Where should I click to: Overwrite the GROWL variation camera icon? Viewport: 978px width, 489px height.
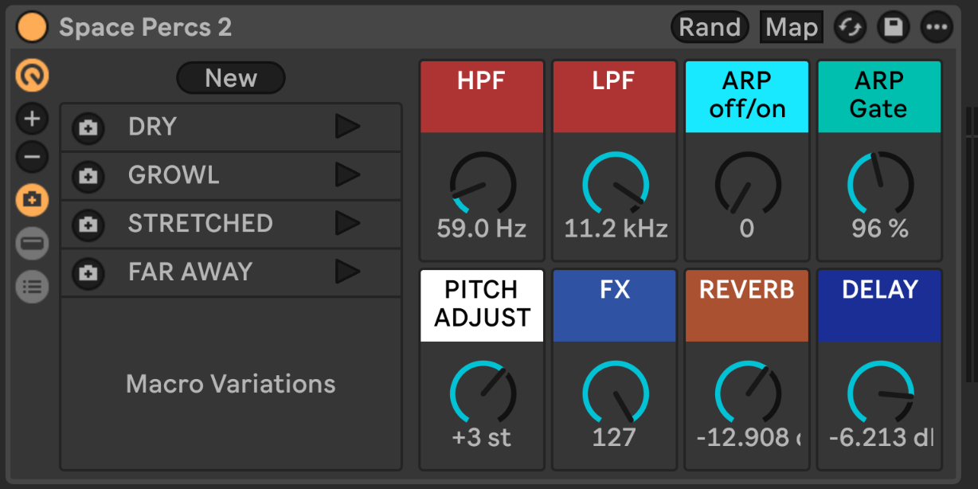[88, 176]
